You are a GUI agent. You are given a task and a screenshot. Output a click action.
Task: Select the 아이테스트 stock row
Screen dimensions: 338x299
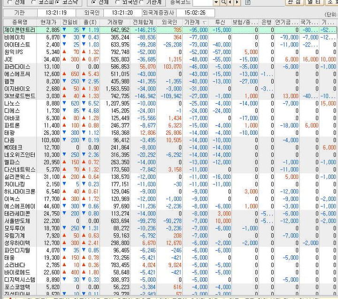tap(169, 45)
